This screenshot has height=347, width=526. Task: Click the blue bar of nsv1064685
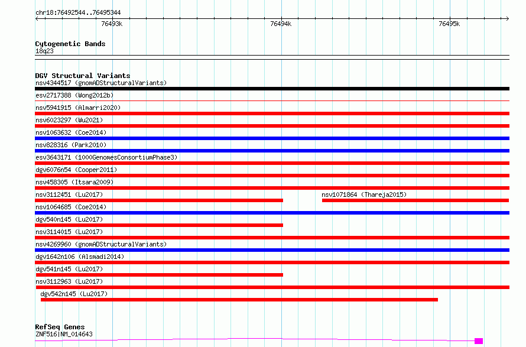pos(272,213)
